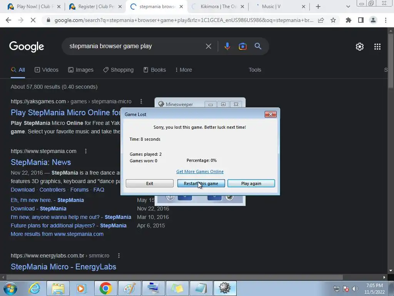Viewport: 394px width, 296px height.
Task: Open StepMania Controllers sitelink
Action: (52, 190)
